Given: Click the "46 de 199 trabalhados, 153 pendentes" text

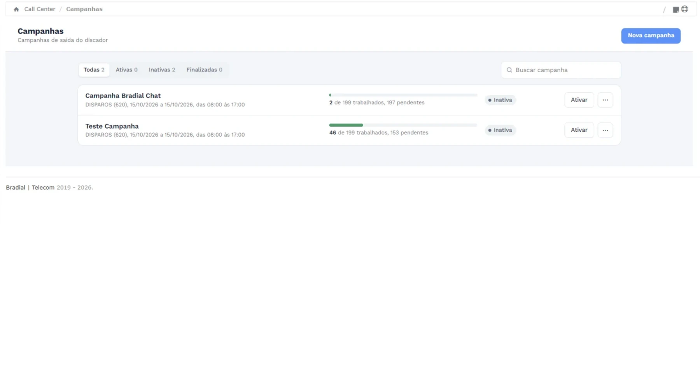Looking at the screenshot, I should [x=379, y=133].
